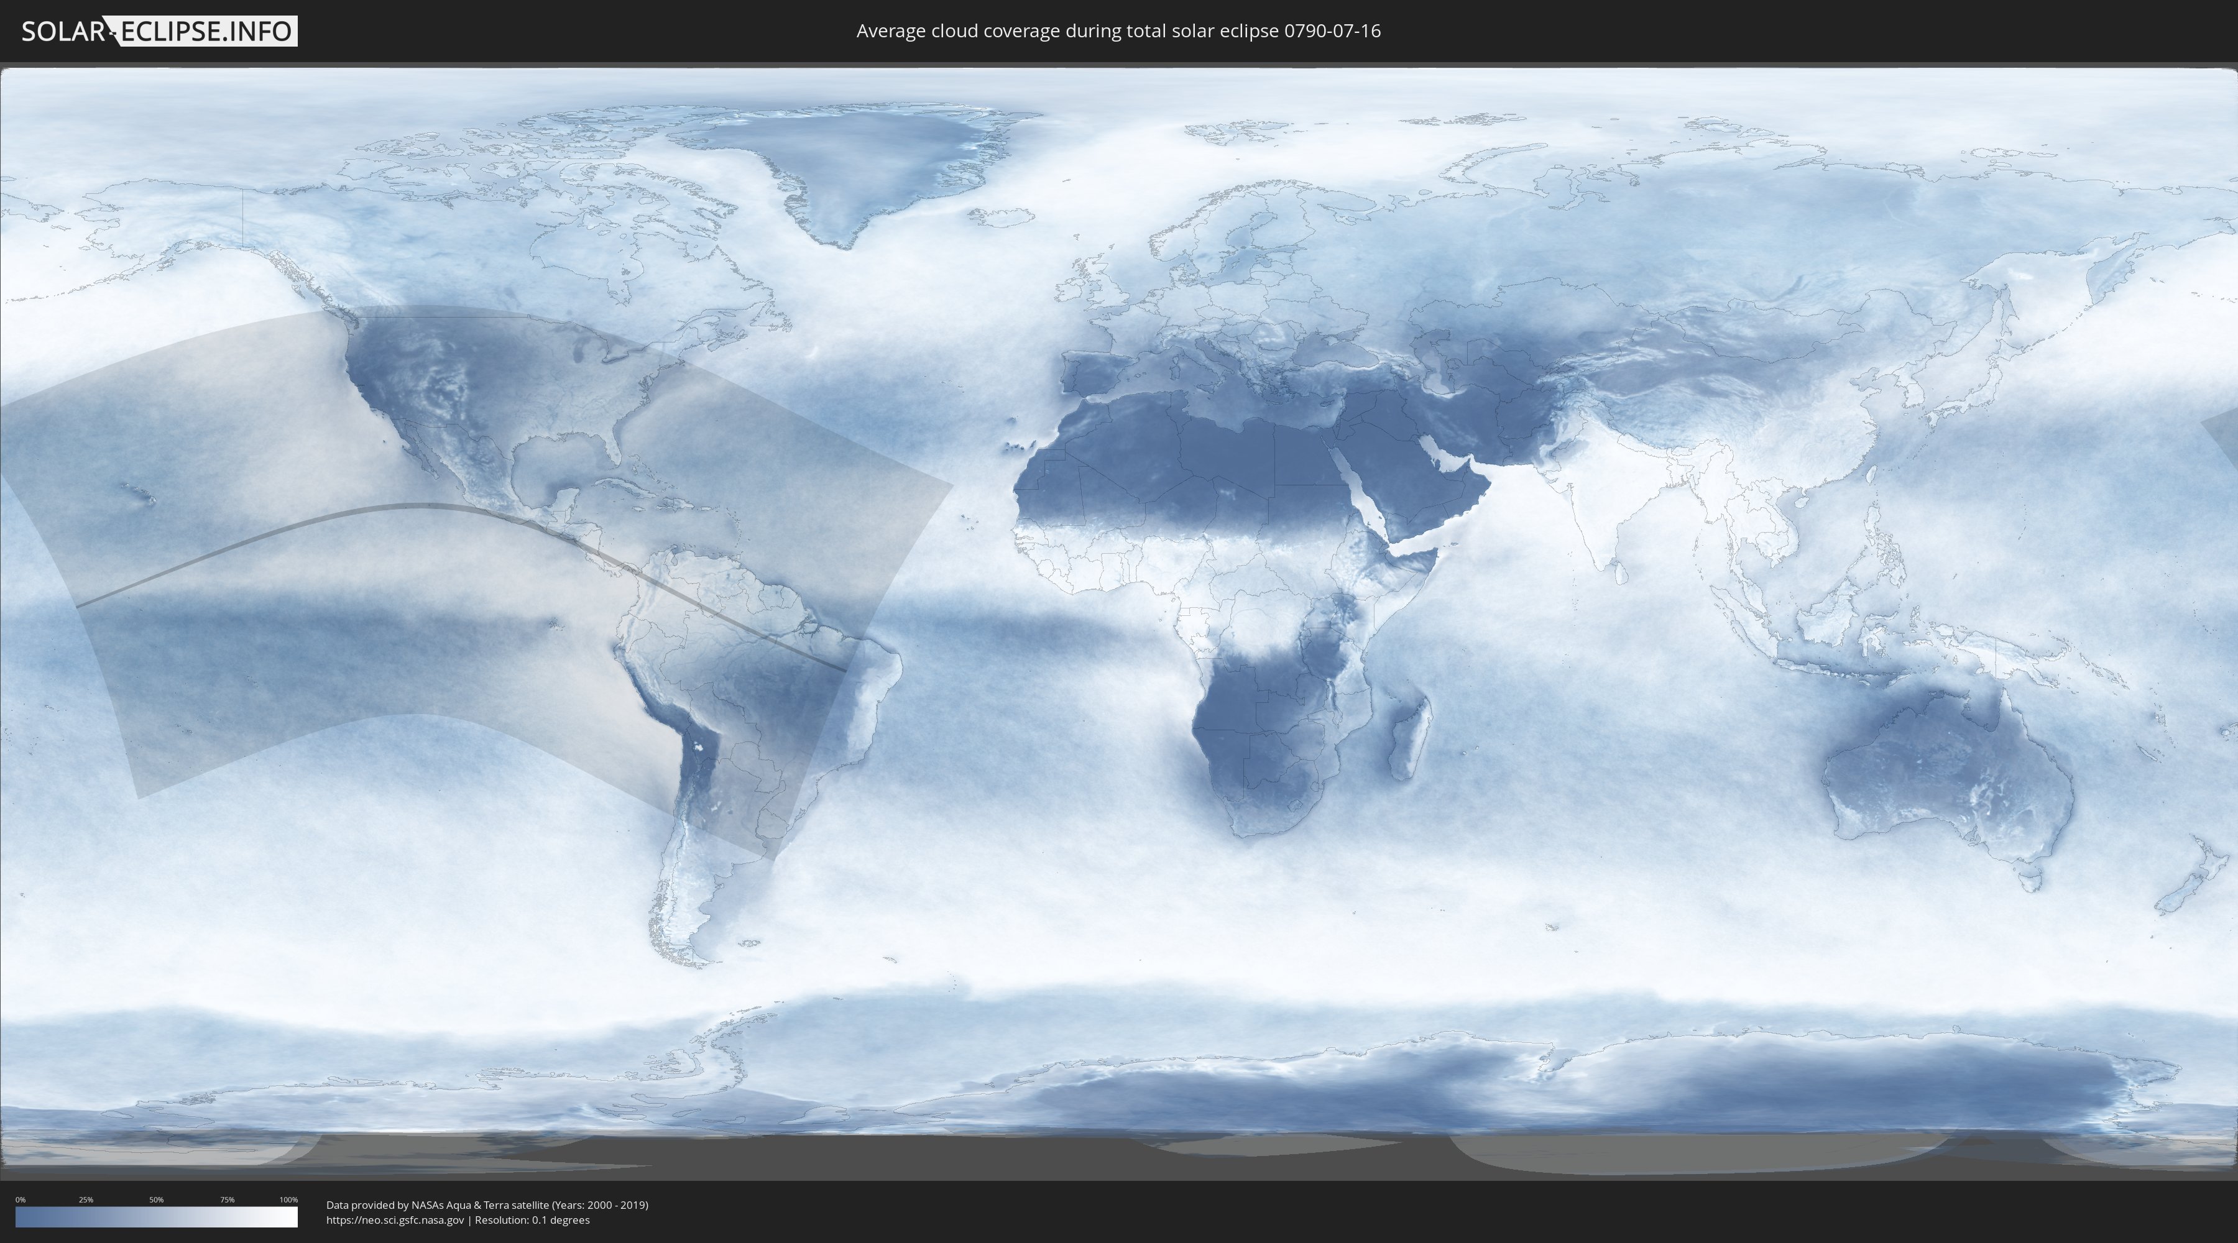Click the average cloud coverage title text
This screenshot has height=1243, width=2238.
pyautogui.click(x=1118, y=31)
